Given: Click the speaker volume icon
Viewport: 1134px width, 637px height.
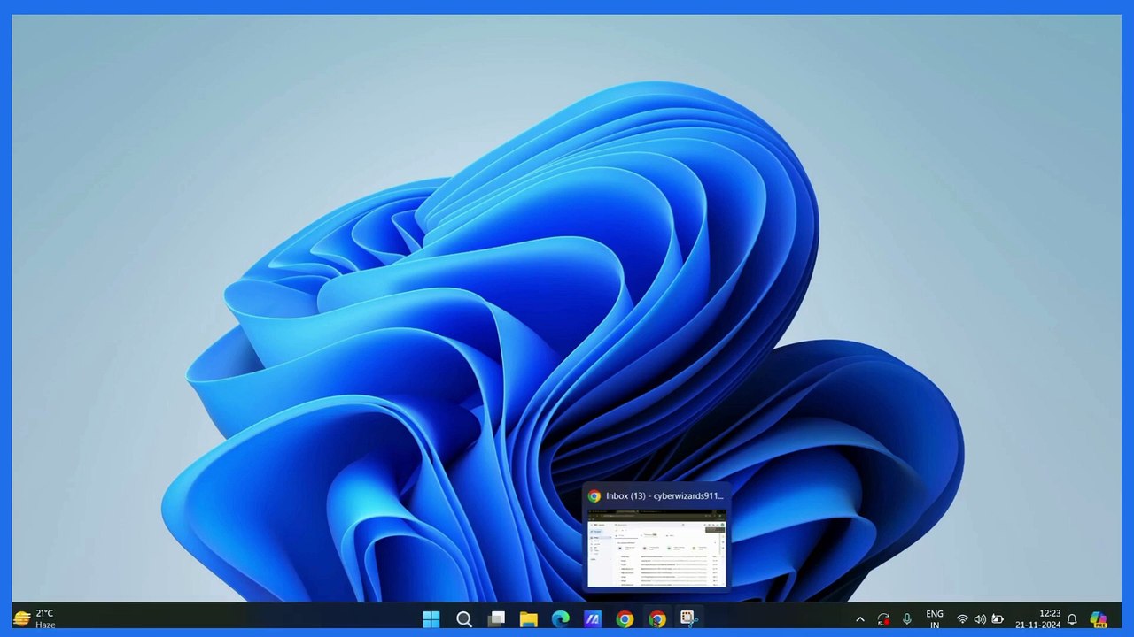Looking at the screenshot, I should (x=980, y=619).
